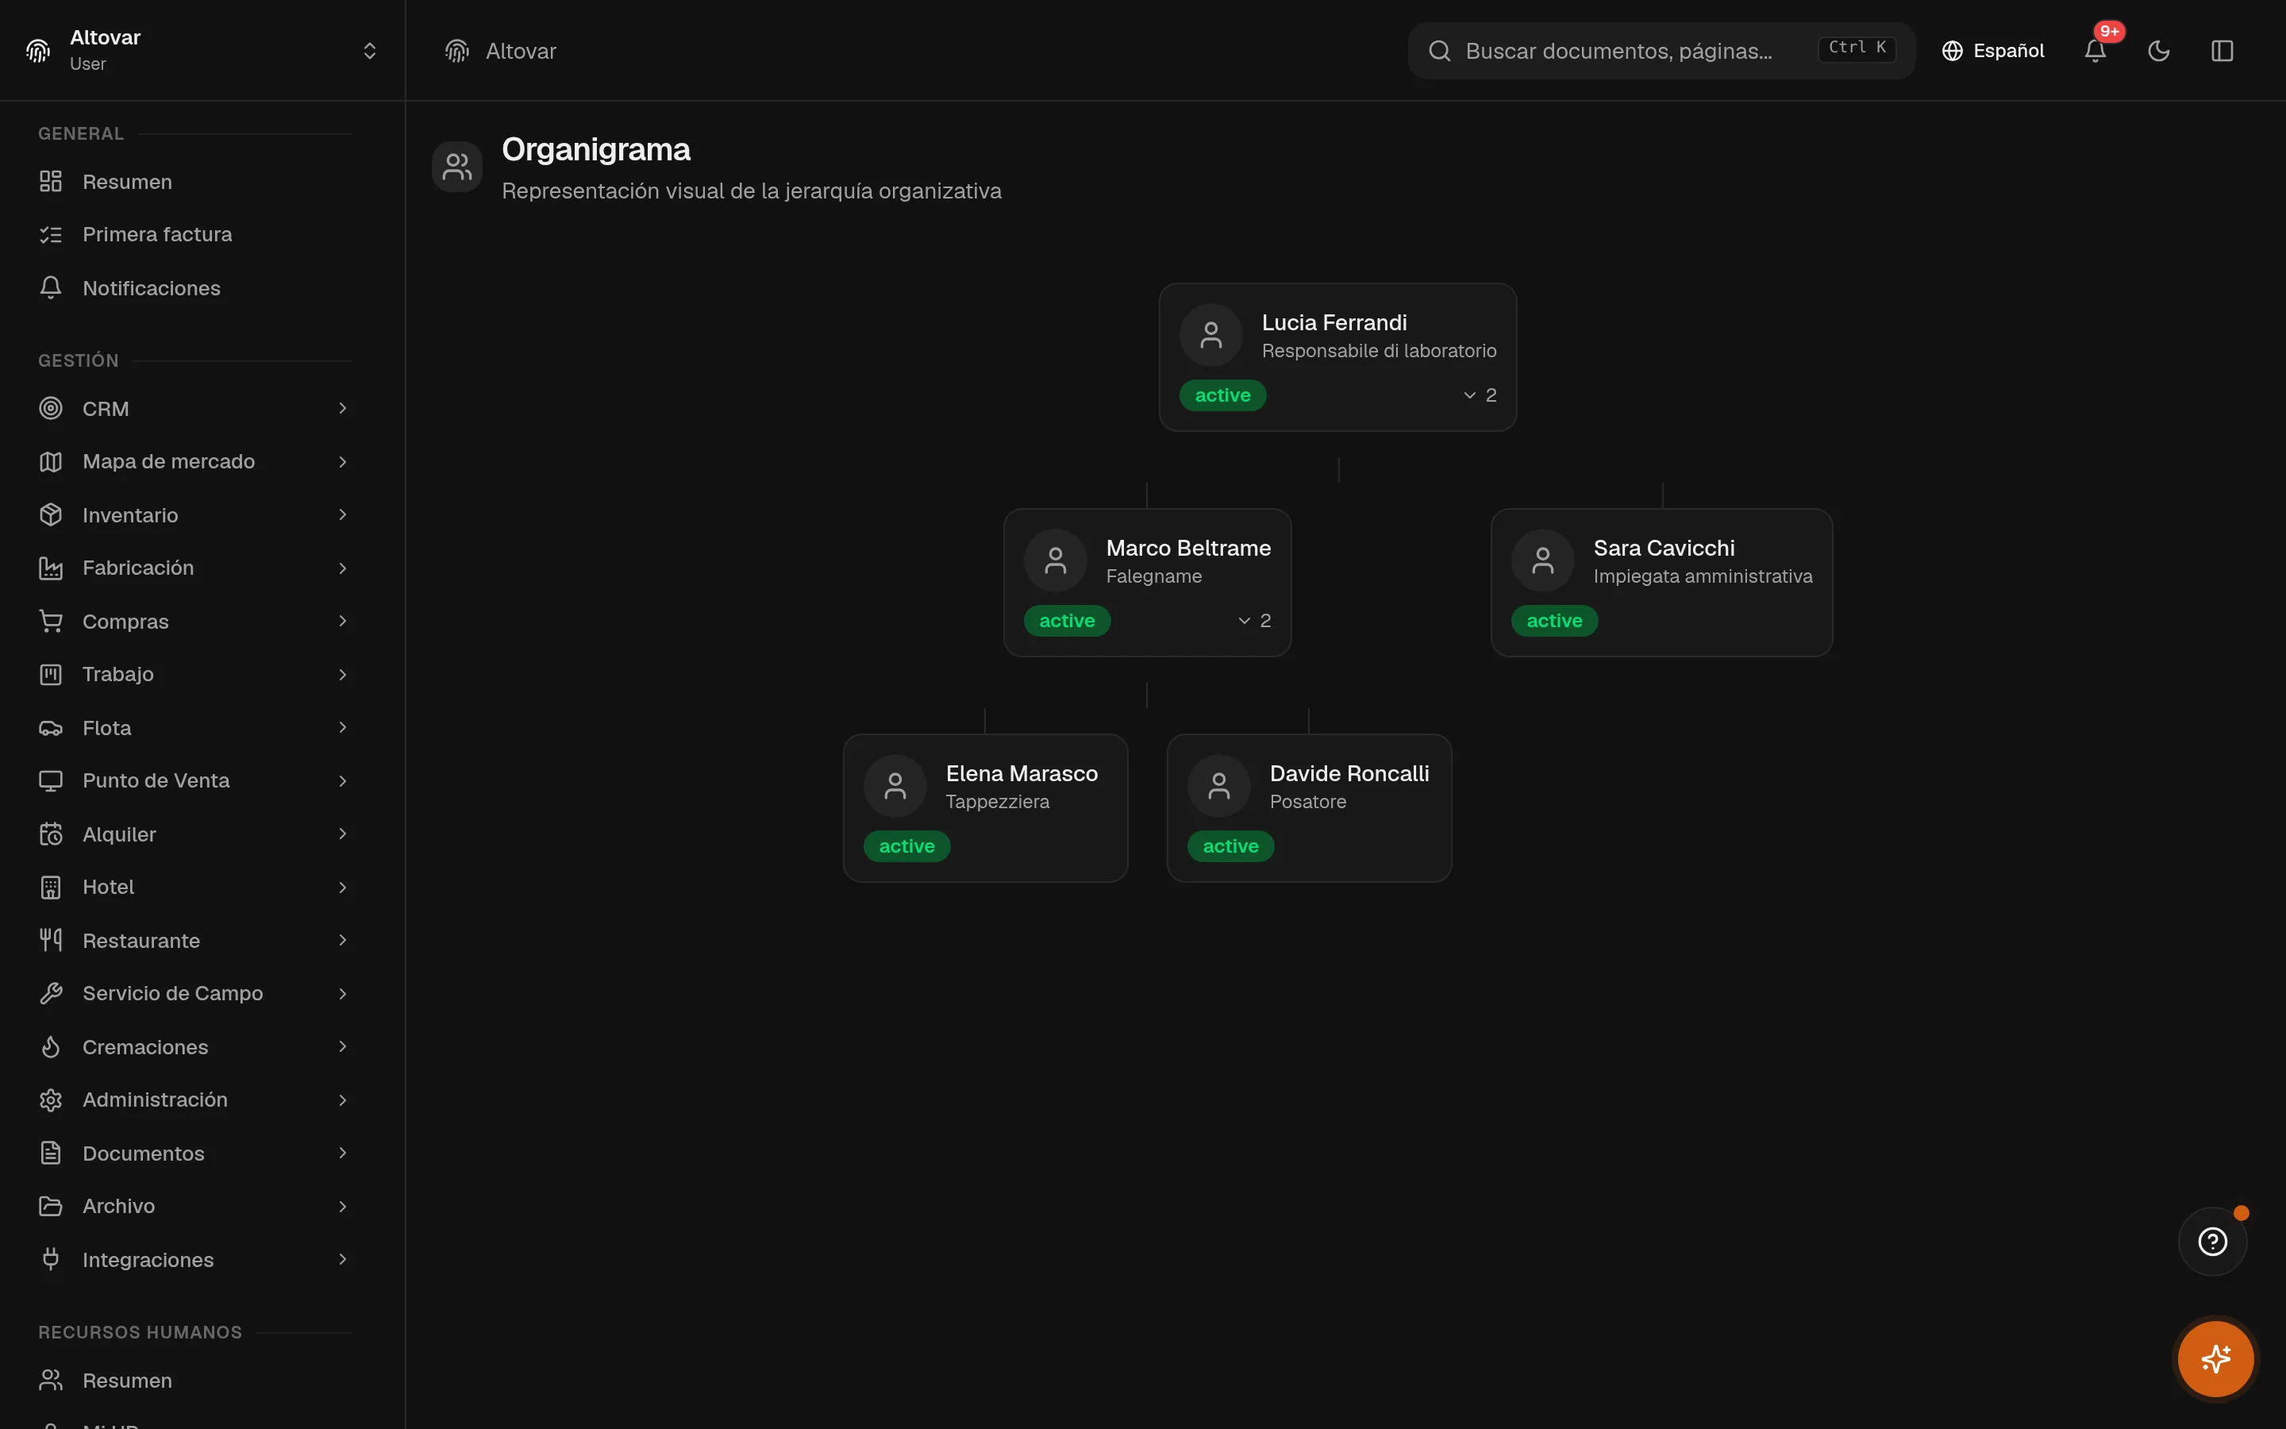The image size is (2286, 1429).
Task: Click the Flota car icon
Action: (x=51, y=728)
